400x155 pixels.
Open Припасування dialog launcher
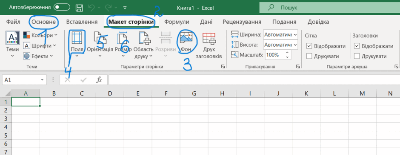pos(298,67)
